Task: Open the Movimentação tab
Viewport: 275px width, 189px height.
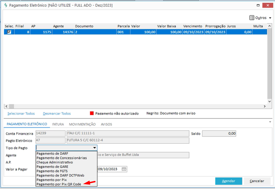Action: click(x=82, y=124)
